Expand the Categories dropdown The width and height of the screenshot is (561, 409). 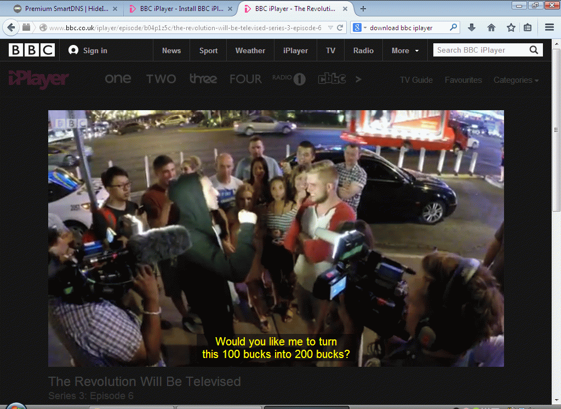click(x=516, y=80)
